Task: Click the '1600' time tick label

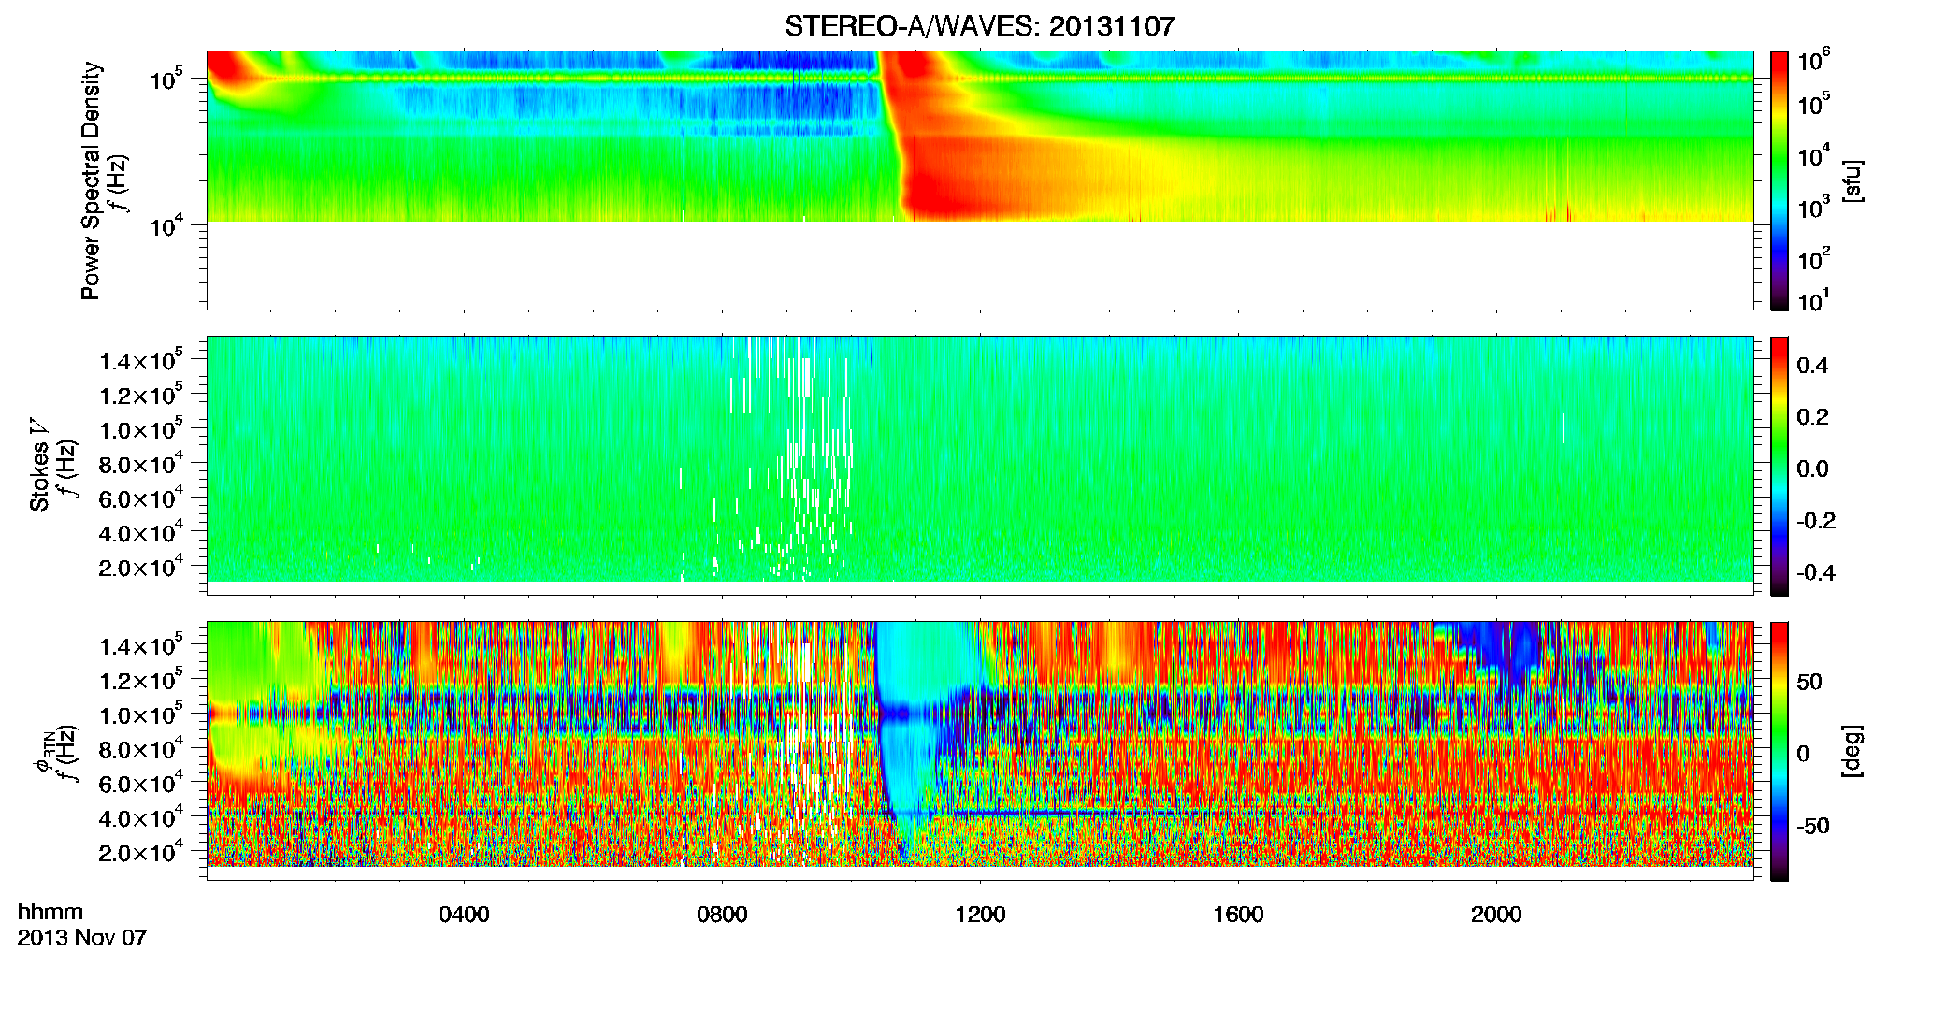Action: (x=1238, y=915)
